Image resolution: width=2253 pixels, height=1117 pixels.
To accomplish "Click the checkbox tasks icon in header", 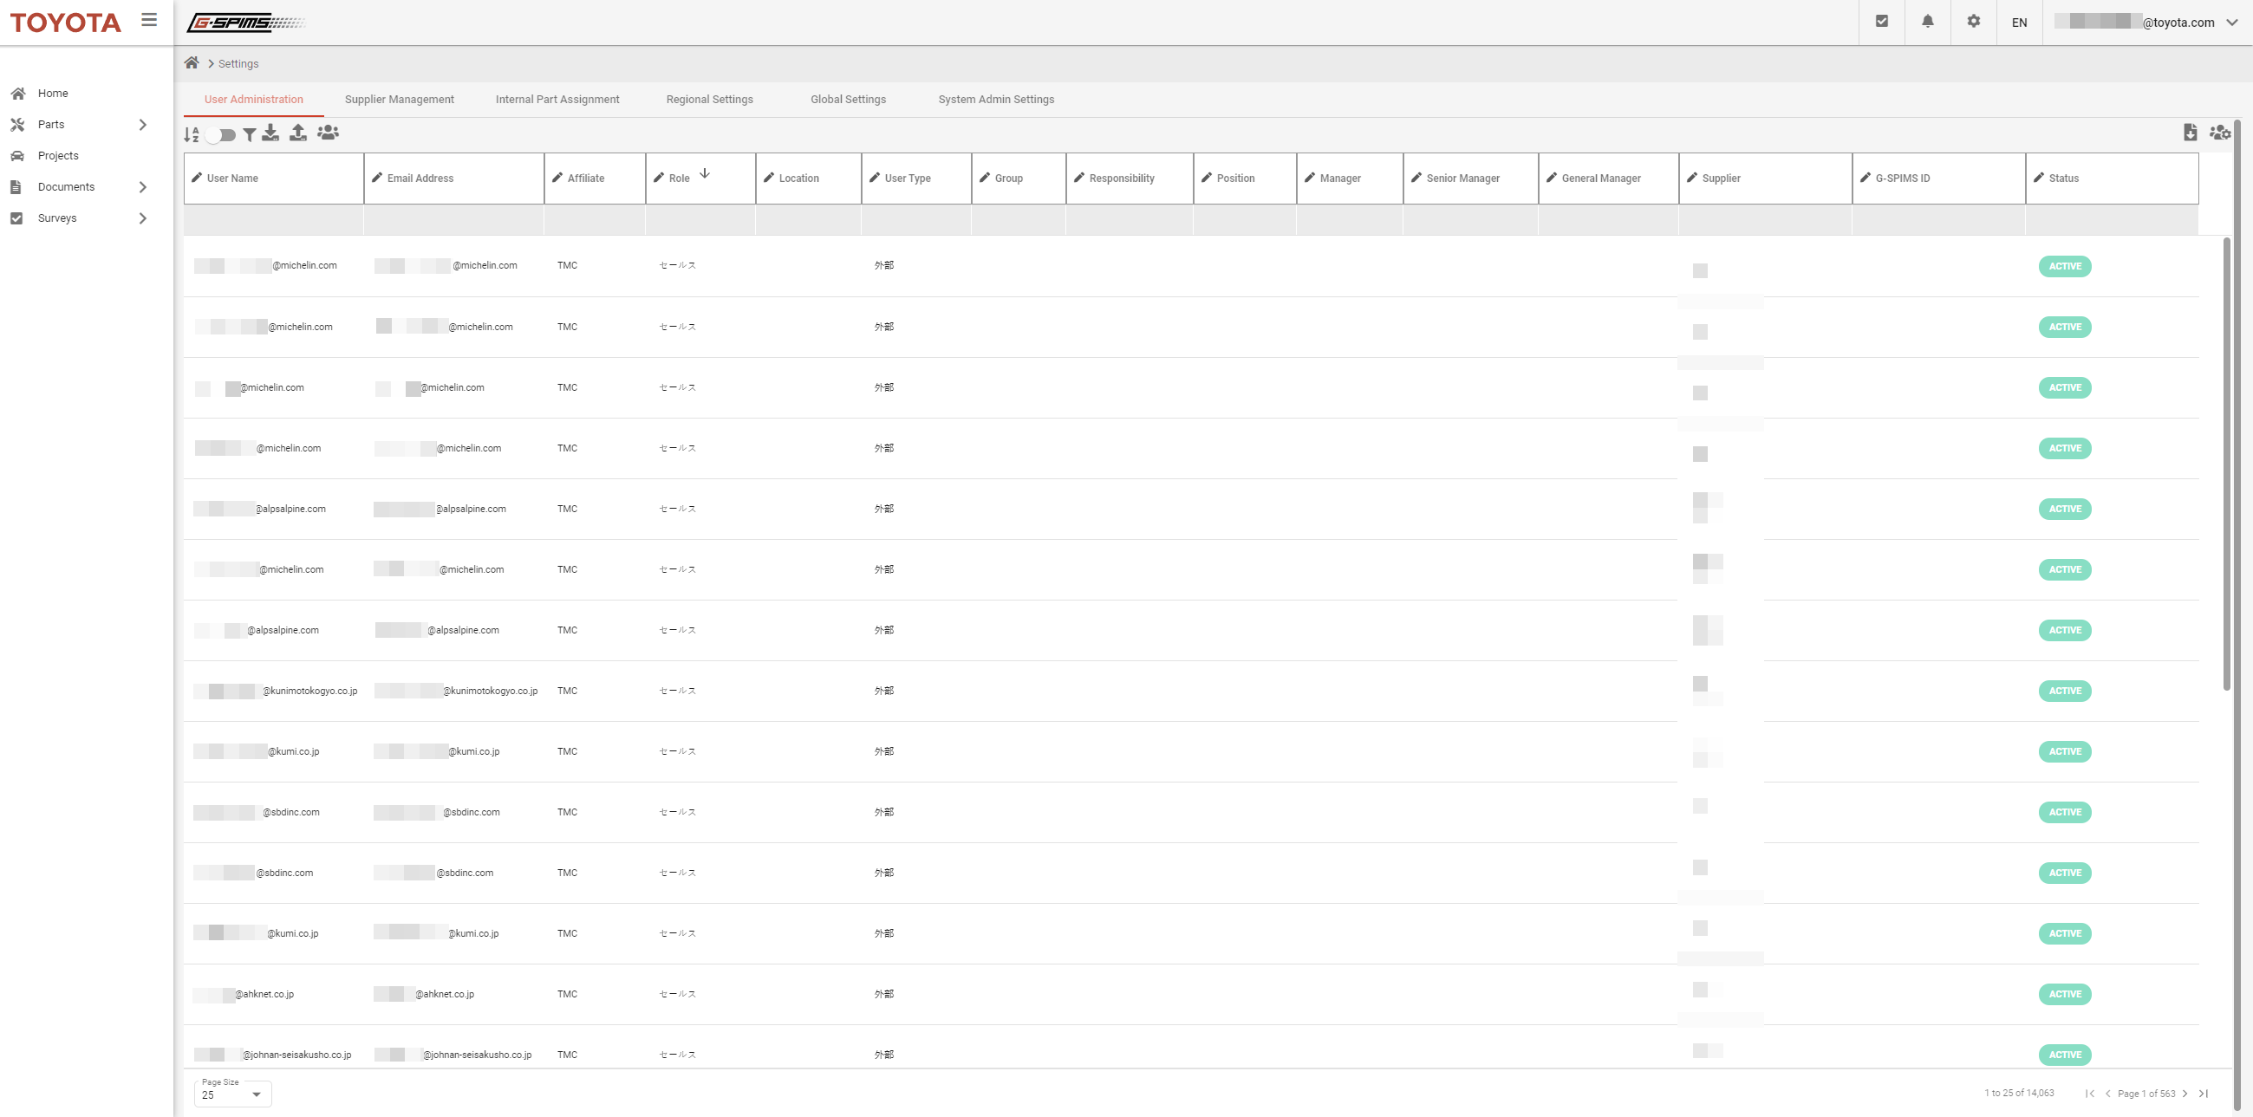I will pos(1882,22).
